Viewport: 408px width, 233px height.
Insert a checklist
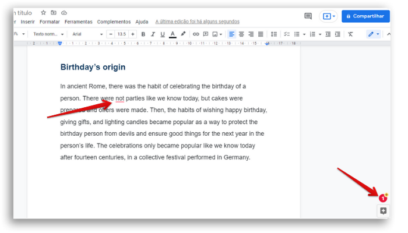[x=287, y=34]
